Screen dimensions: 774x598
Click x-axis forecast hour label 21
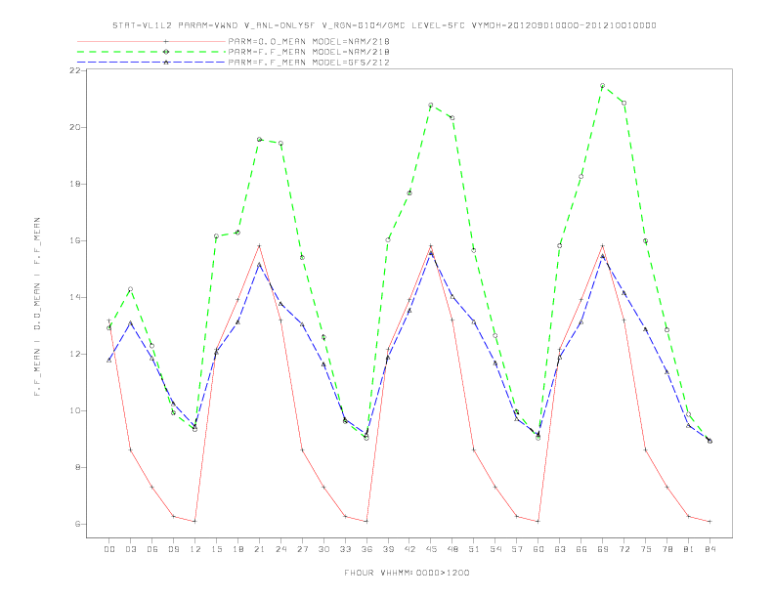[259, 549]
